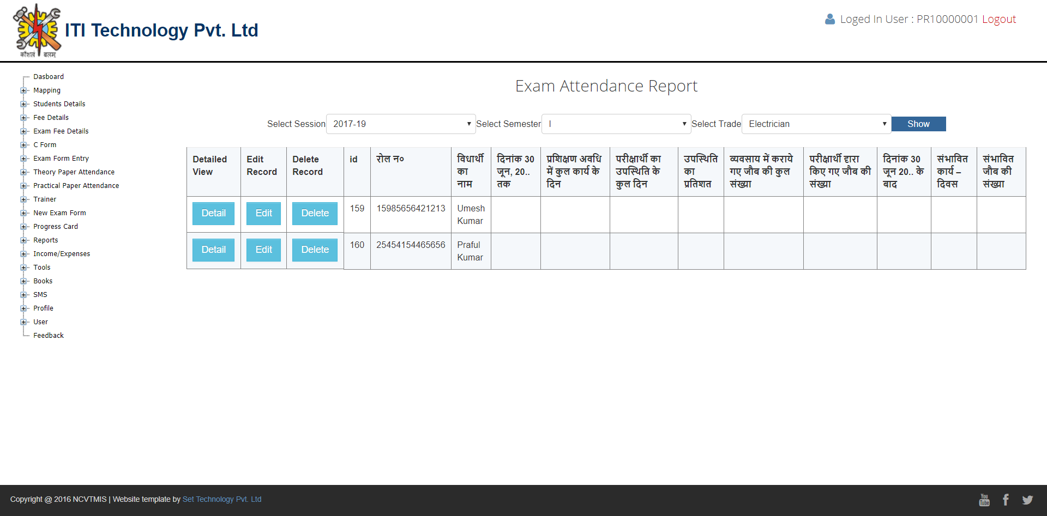Screen dimensions: 1047x516
Task: Open the YouTube icon in footer
Action: pyautogui.click(x=984, y=500)
